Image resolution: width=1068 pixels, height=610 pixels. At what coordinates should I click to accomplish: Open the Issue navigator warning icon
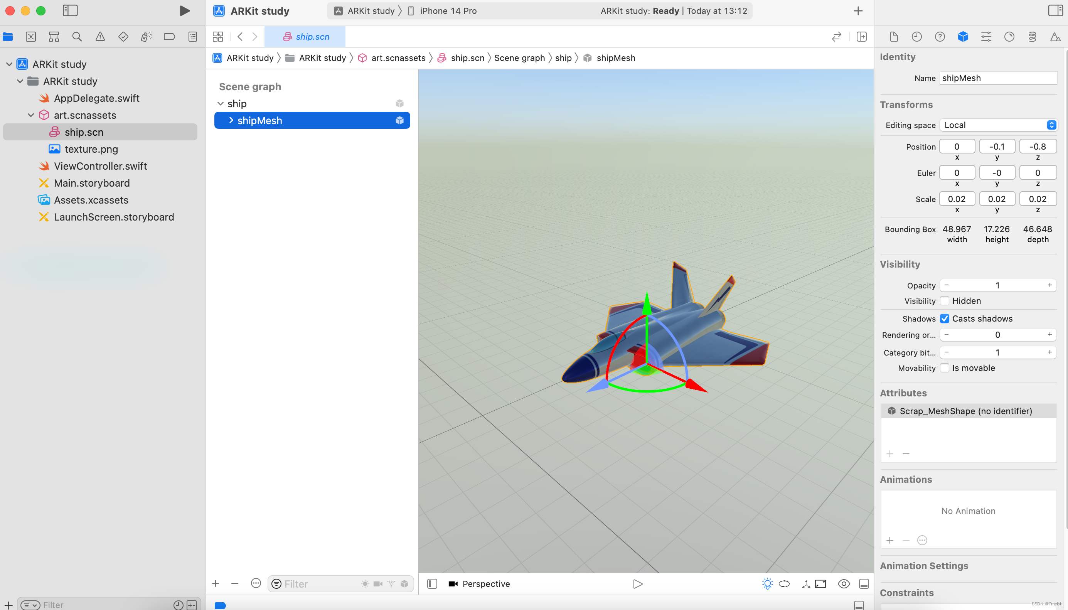tap(100, 37)
